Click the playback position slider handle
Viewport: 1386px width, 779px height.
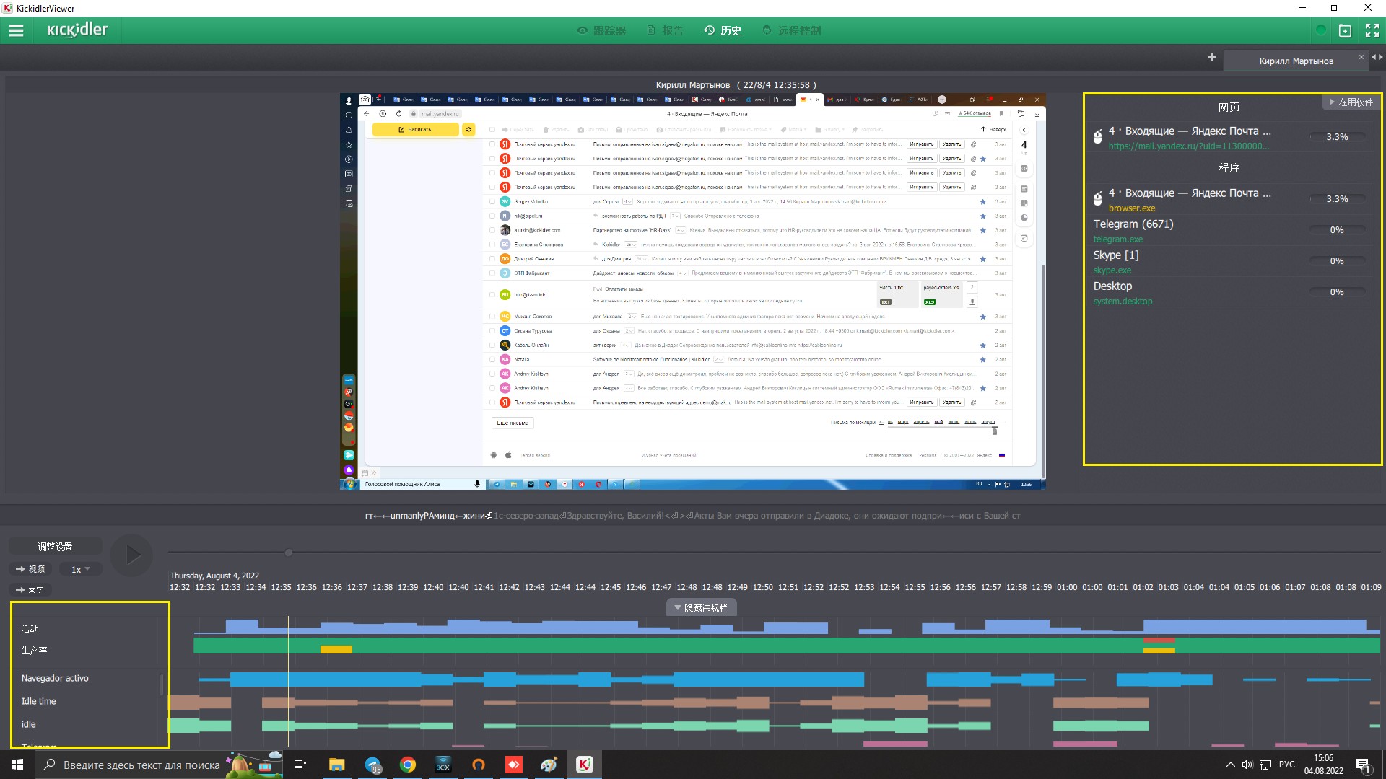(x=289, y=553)
